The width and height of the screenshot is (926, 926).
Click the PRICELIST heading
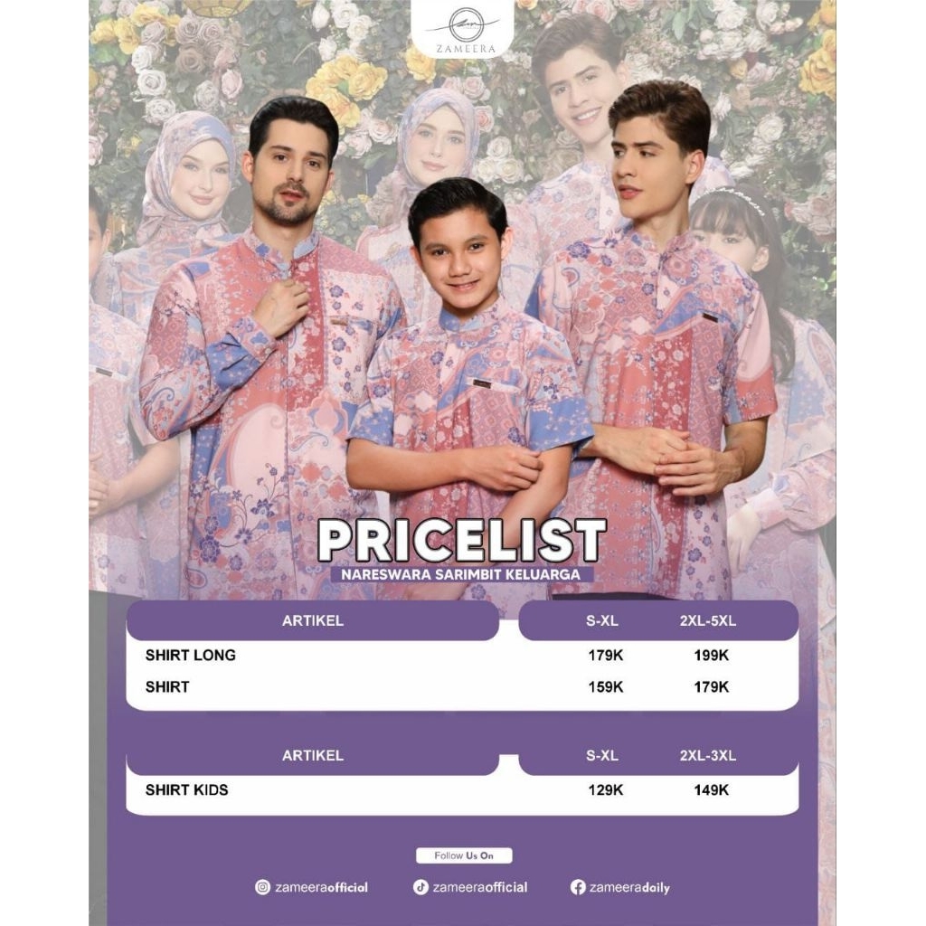tap(462, 541)
